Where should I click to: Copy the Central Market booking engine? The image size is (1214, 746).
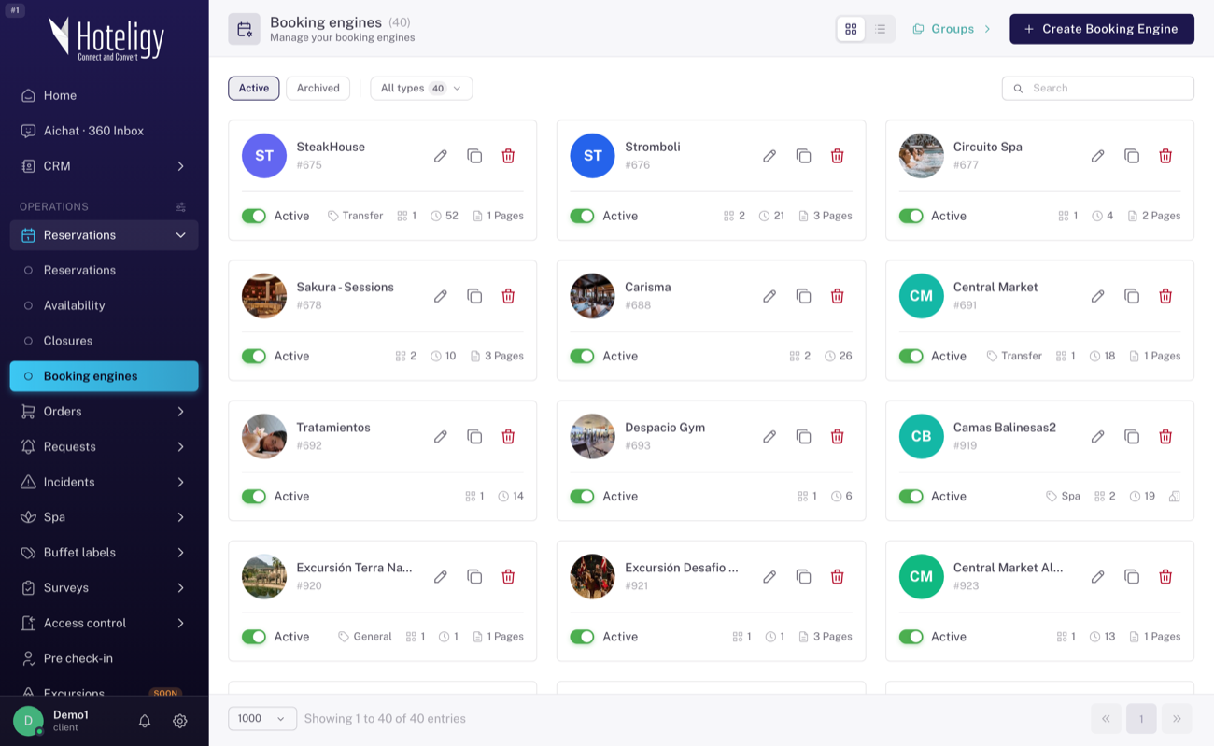point(1132,296)
